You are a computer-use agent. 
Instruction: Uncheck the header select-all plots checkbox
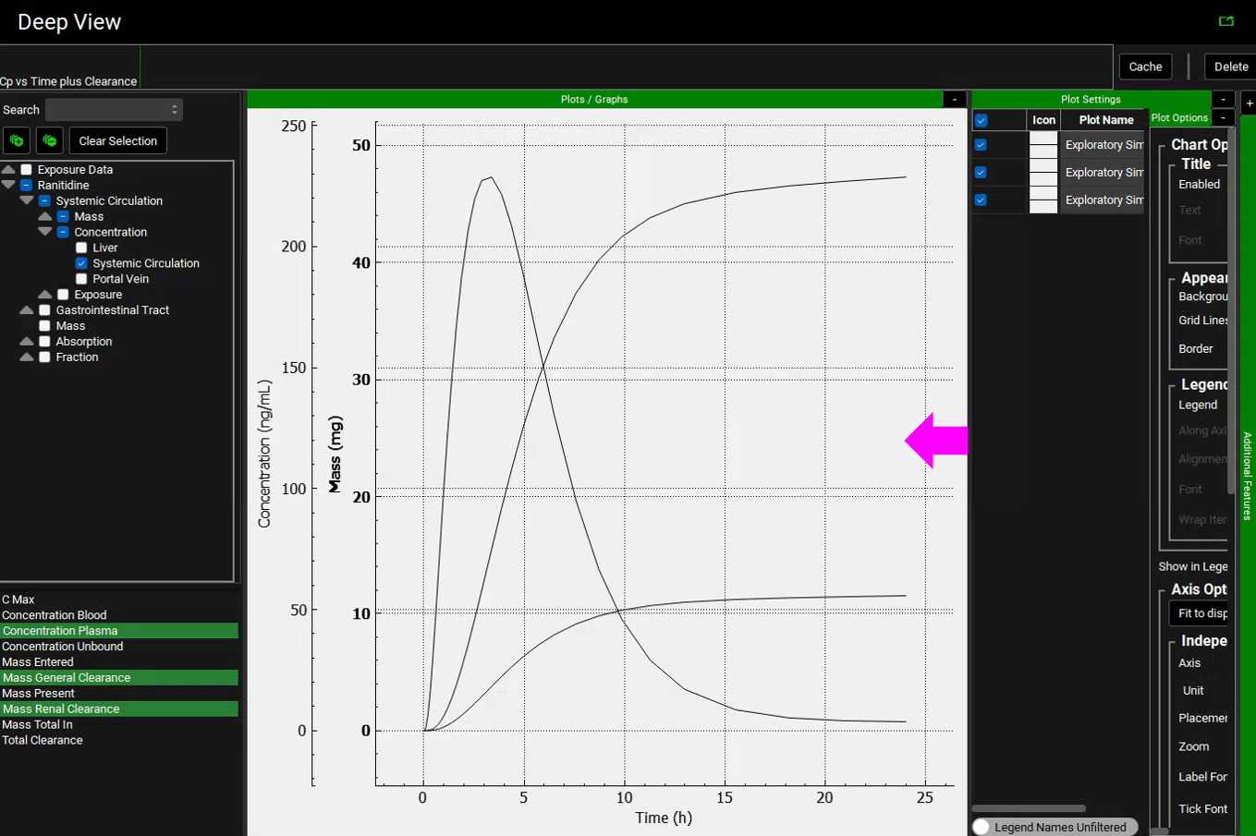click(x=981, y=120)
